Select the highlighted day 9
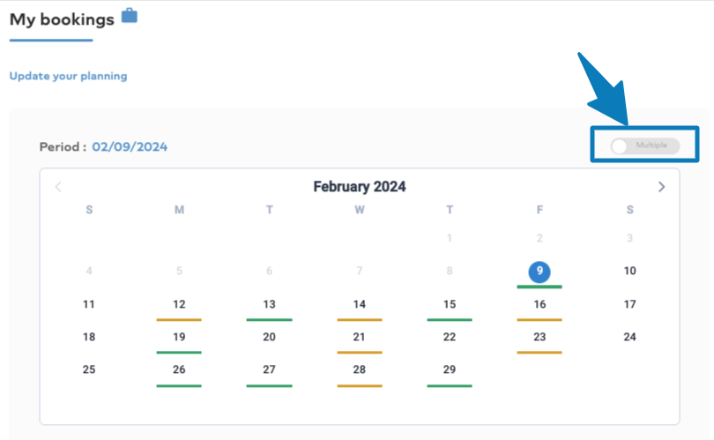The image size is (714, 440). [x=539, y=272]
